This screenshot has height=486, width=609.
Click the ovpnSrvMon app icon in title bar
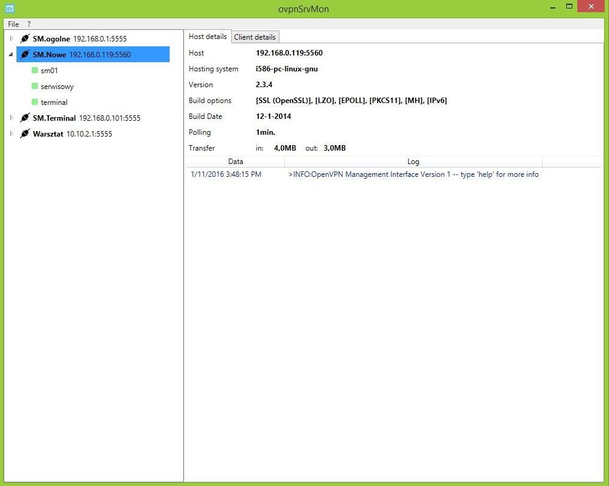pos(10,8)
